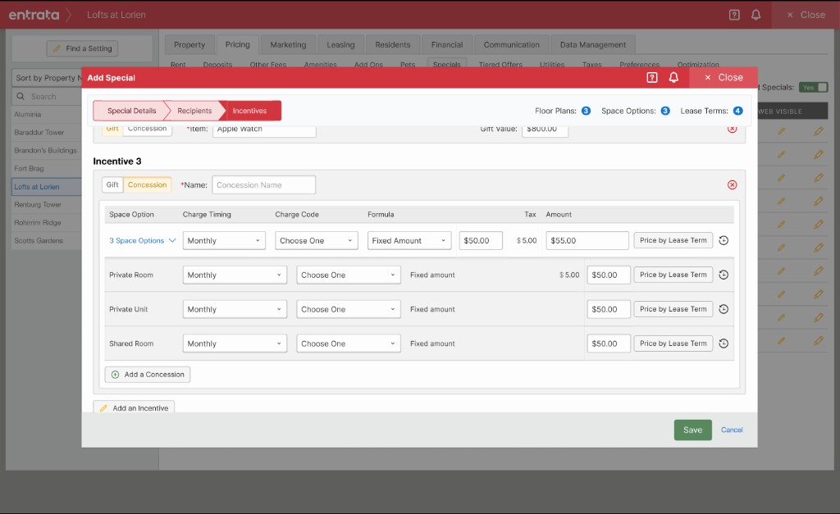Image resolution: width=840 pixels, height=514 pixels.
Task: Click Private Unit $50.00 amount field
Action: [x=609, y=309]
